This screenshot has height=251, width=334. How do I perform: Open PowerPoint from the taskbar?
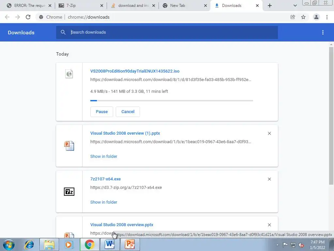coord(130,244)
